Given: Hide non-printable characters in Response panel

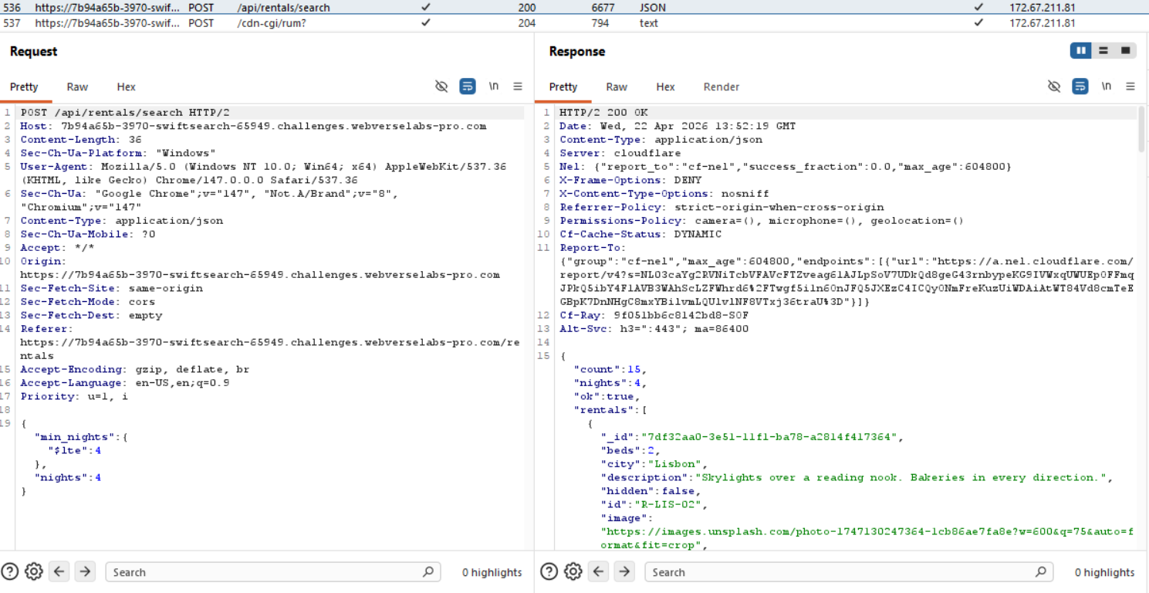Looking at the screenshot, I should [1054, 86].
